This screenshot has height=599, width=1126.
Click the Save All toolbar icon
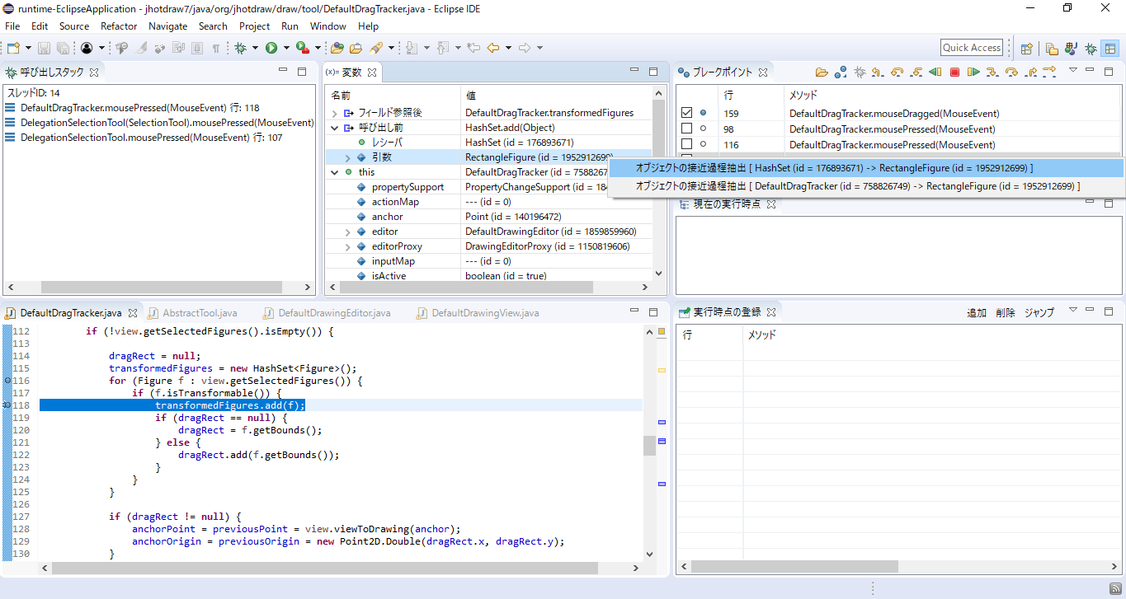(x=62, y=48)
